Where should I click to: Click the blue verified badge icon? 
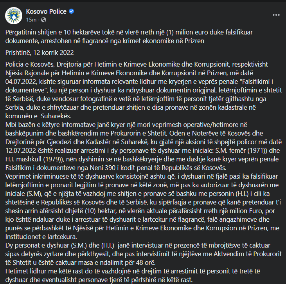tap(71, 11)
